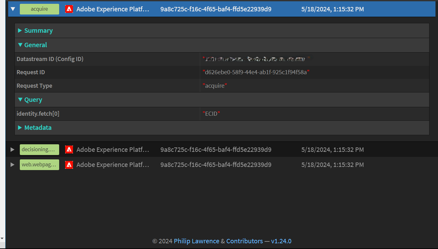Screen dimensions: 438x249
Task: Click the identity.fetch[0] ECID value
Action: pos(211,114)
